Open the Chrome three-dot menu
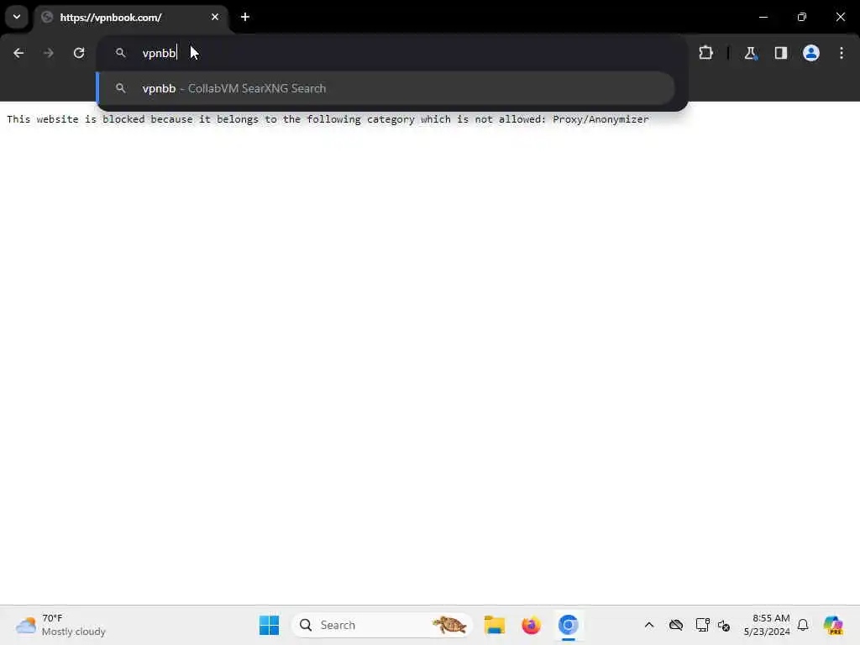 (842, 53)
